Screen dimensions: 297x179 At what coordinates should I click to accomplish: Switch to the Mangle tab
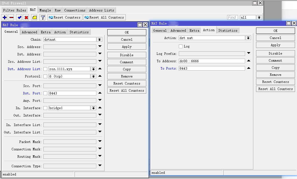45,10
